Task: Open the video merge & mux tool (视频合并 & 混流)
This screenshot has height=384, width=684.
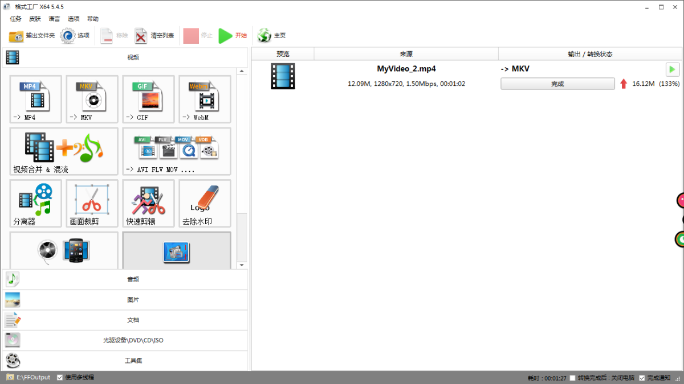Action: point(64,151)
